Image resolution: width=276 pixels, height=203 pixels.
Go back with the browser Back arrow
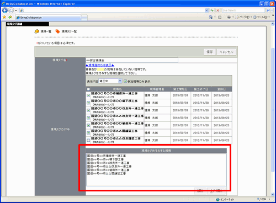(x=5, y=10)
